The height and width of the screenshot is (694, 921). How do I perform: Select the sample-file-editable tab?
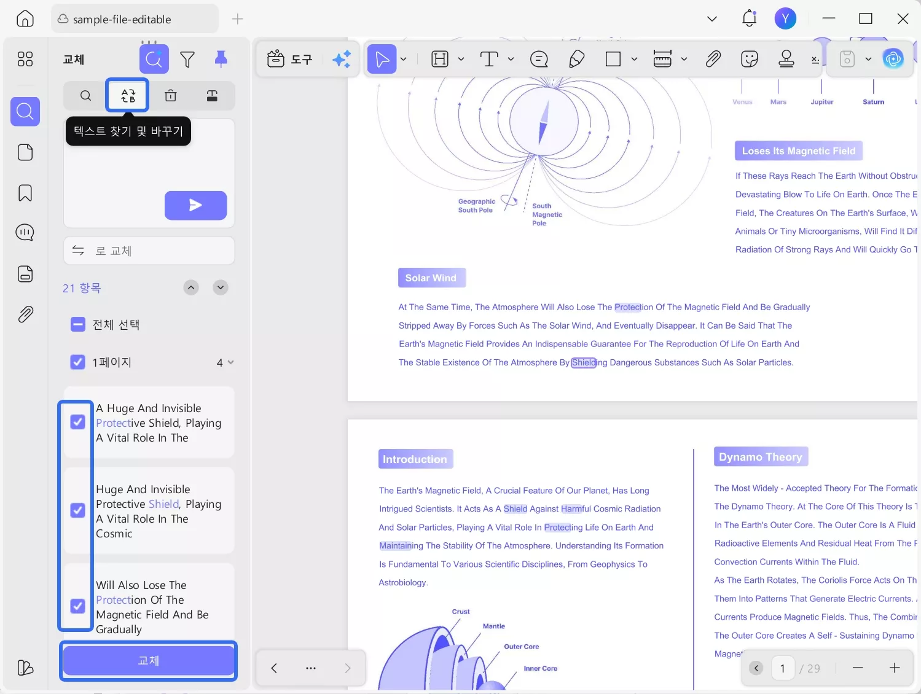(x=135, y=19)
